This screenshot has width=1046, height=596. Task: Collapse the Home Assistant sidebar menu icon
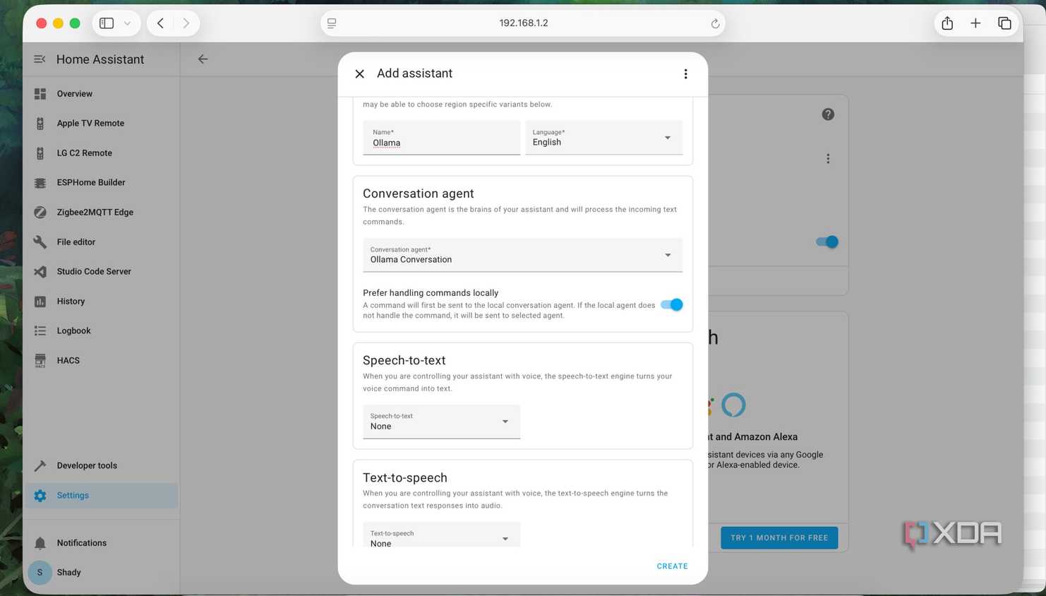[x=40, y=59]
